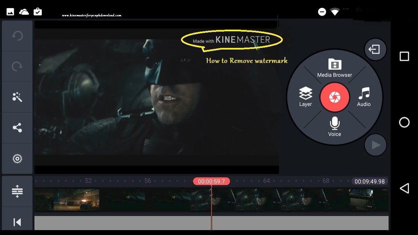
Task: Tap the Android back triangle
Action: 404,188
